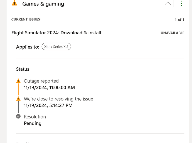Select the CURRENT ISSUES heading
The image size is (192, 143).
(26, 19)
